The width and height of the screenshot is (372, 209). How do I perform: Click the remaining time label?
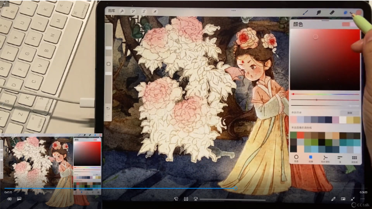tap(363, 192)
